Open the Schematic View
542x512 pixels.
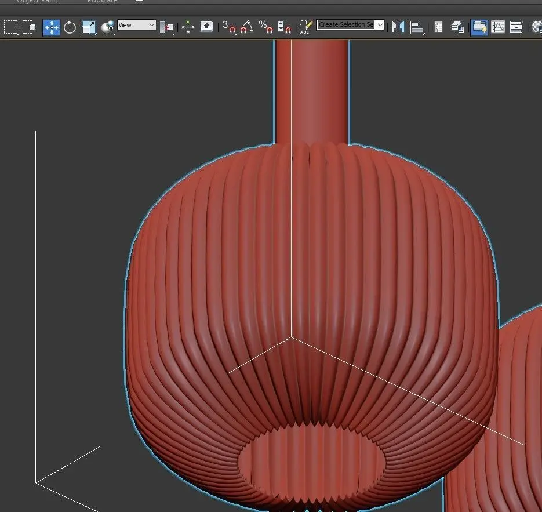point(516,27)
